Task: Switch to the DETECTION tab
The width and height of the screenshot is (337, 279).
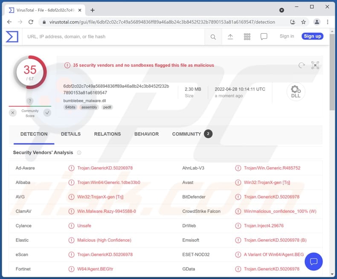Action: (34, 134)
